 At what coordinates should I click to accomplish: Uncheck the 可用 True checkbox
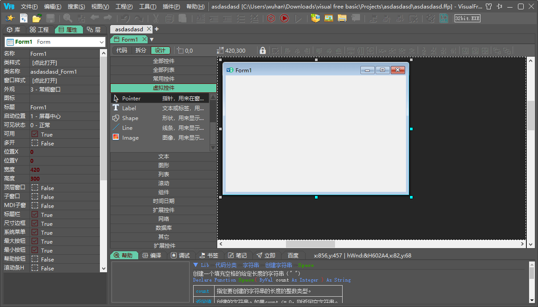[35, 134]
